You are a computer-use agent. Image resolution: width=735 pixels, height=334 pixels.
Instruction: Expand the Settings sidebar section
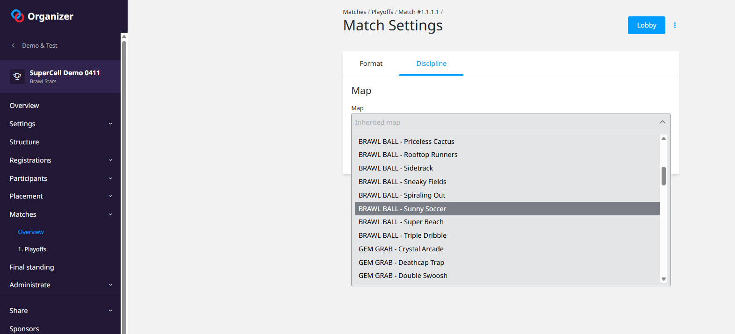[x=110, y=124]
